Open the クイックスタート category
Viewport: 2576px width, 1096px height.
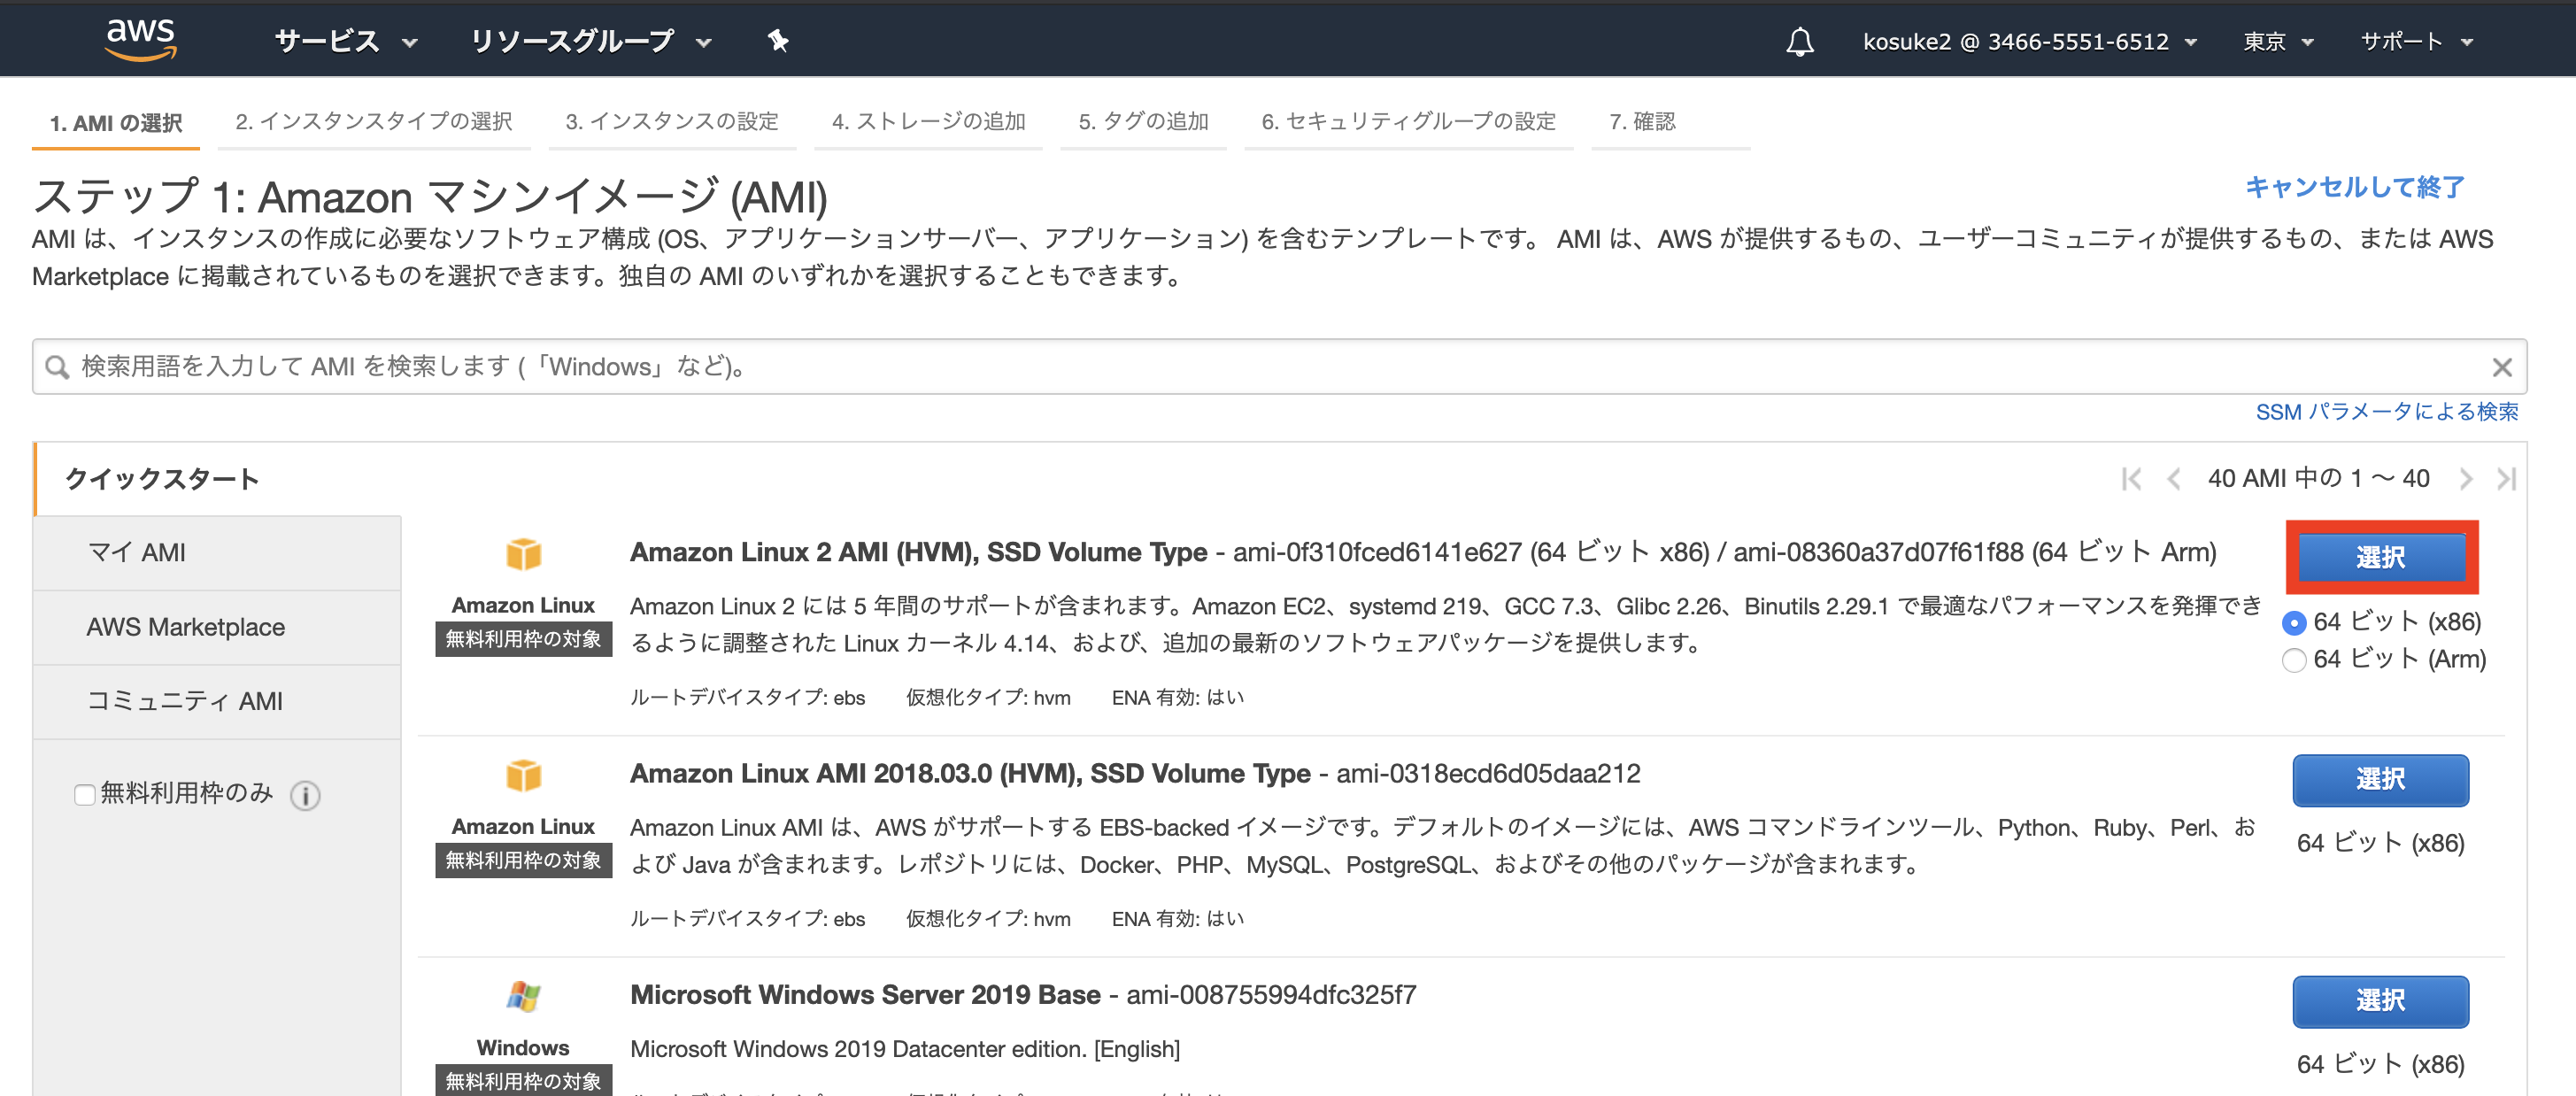click(x=162, y=479)
